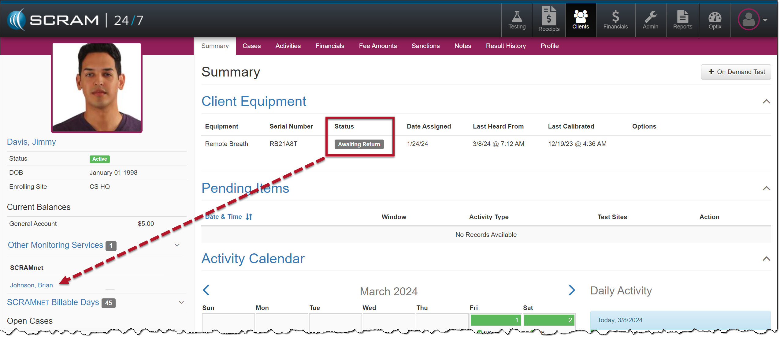Screen dimensions: 780x340
Task: Click the On Demand Test button
Action: pos(736,72)
